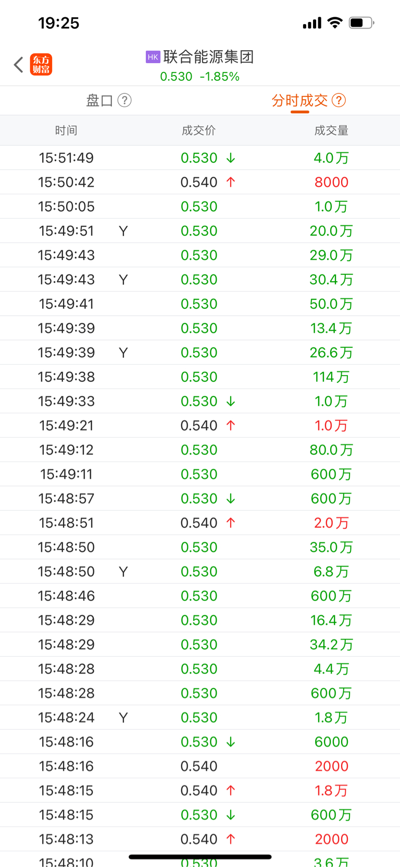Screen dimensions: 400x867
Task: Open help icon next to 分时成交
Action: 339,100
